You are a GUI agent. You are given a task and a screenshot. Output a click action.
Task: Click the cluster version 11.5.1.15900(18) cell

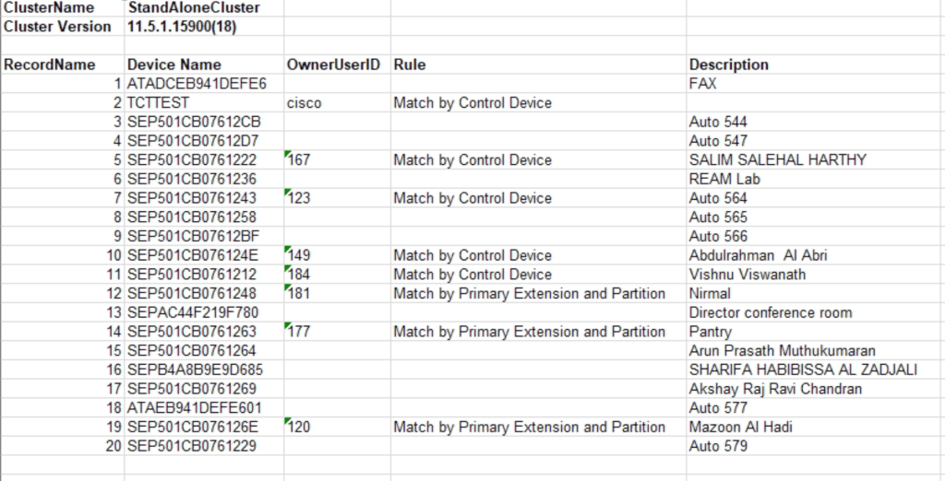(x=182, y=27)
